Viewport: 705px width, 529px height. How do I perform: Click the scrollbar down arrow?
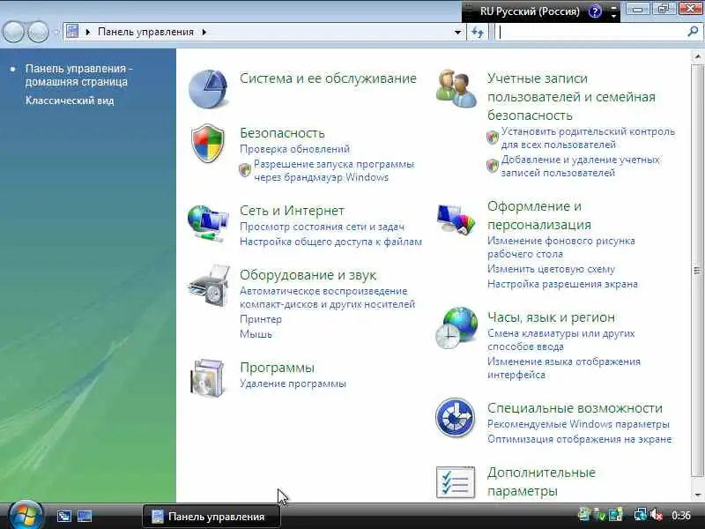tap(697, 495)
